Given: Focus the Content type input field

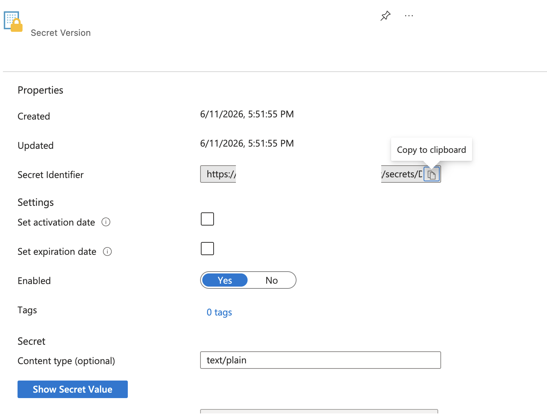Looking at the screenshot, I should [321, 360].
